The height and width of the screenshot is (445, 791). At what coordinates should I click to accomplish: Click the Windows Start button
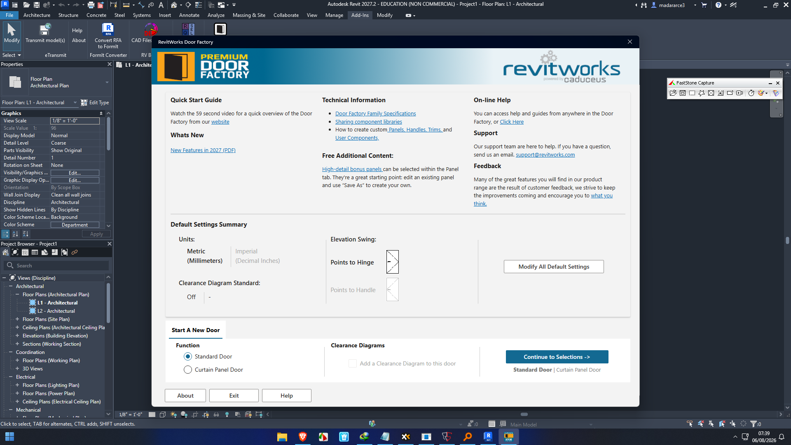9,437
